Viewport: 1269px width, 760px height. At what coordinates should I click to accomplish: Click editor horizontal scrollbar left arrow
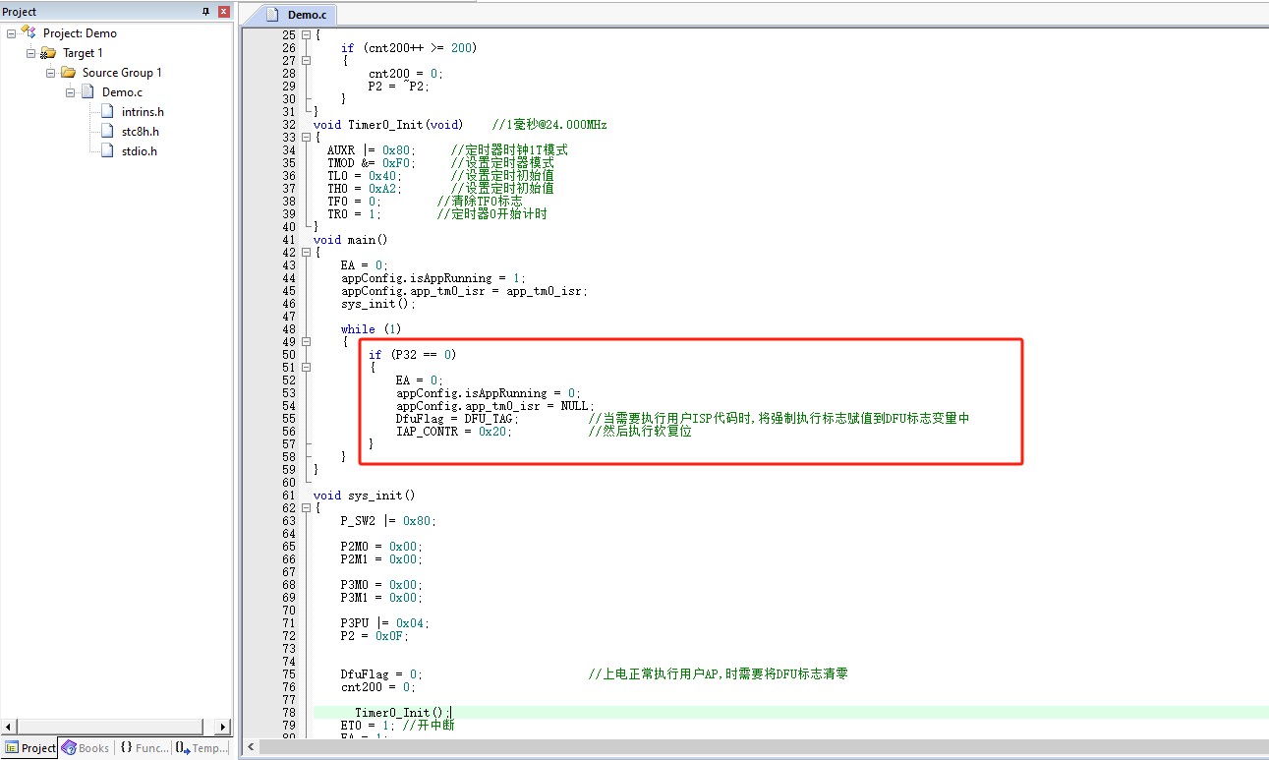(250, 747)
